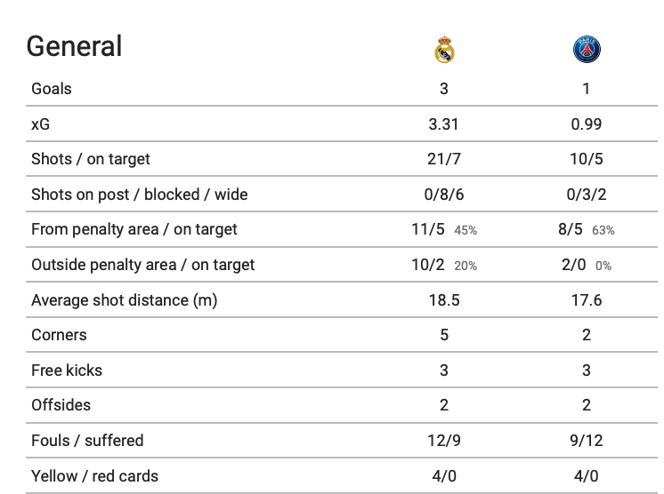Image resolution: width=664 pixels, height=494 pixels.
Task: Select the Offsides row label
Action: 61,405
